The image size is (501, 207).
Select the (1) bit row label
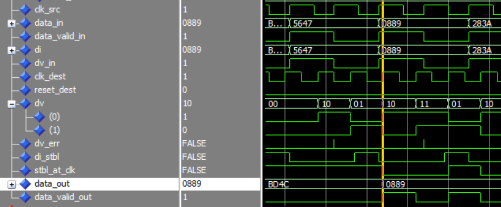pyautogui.click(x=54, y=130)
